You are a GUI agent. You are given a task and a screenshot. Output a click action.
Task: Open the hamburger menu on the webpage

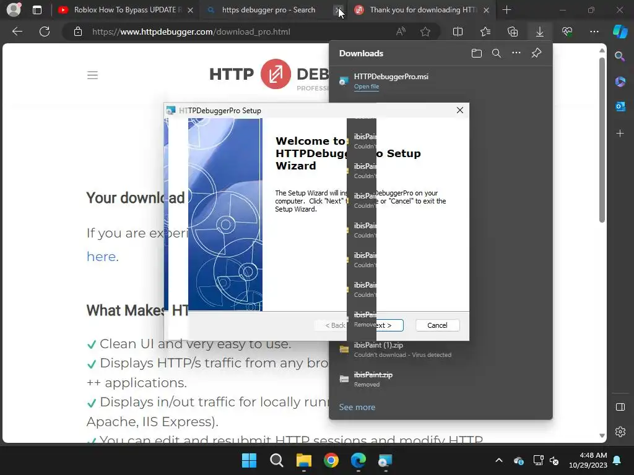[93, 75]
